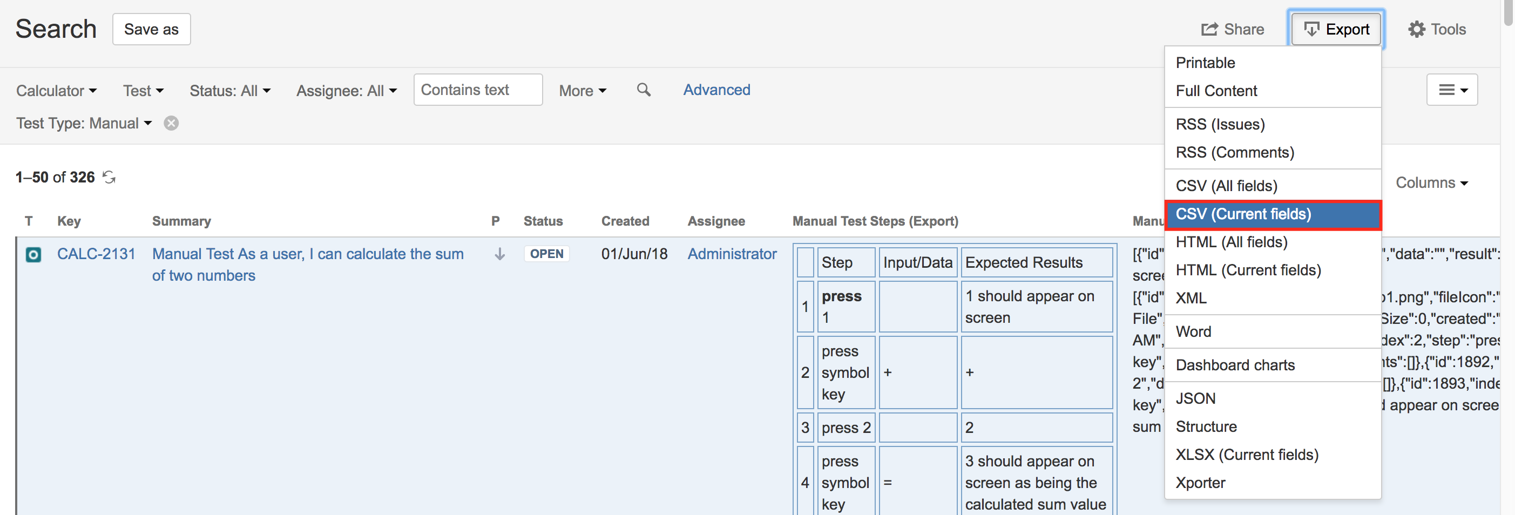Screen dimensions: 1515x515
Task: Sort by the T type column header
Action: click(29, 221)
